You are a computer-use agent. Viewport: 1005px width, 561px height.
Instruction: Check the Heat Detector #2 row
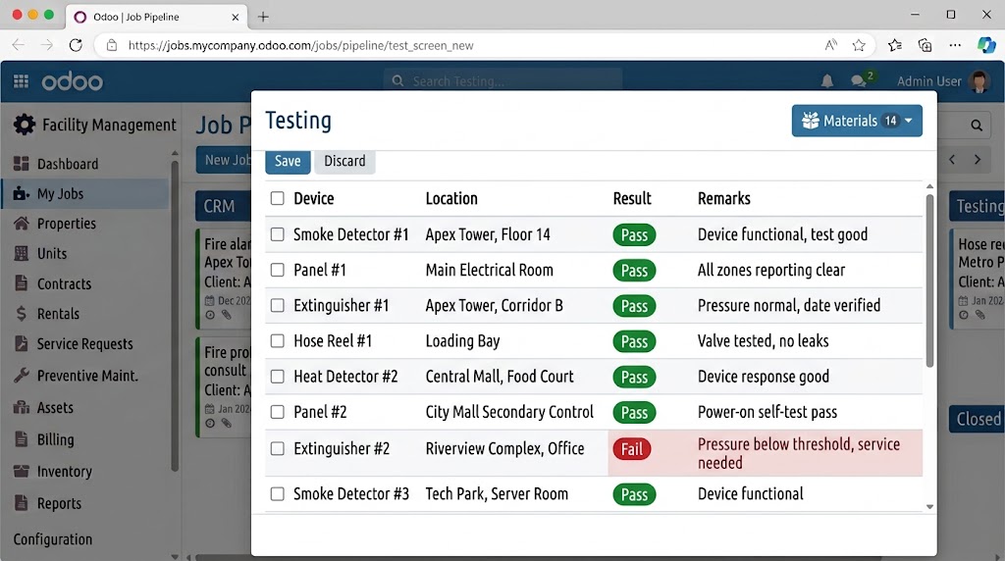277,377
